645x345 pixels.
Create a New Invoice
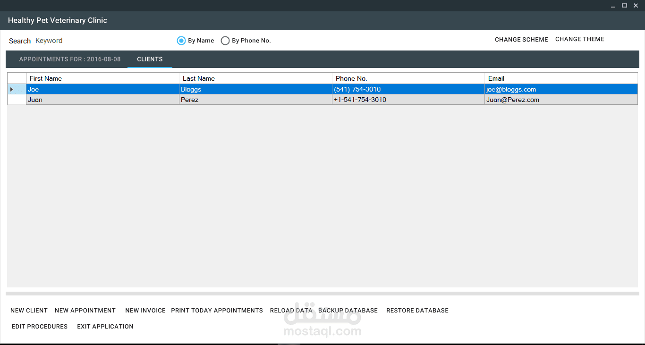145,311
